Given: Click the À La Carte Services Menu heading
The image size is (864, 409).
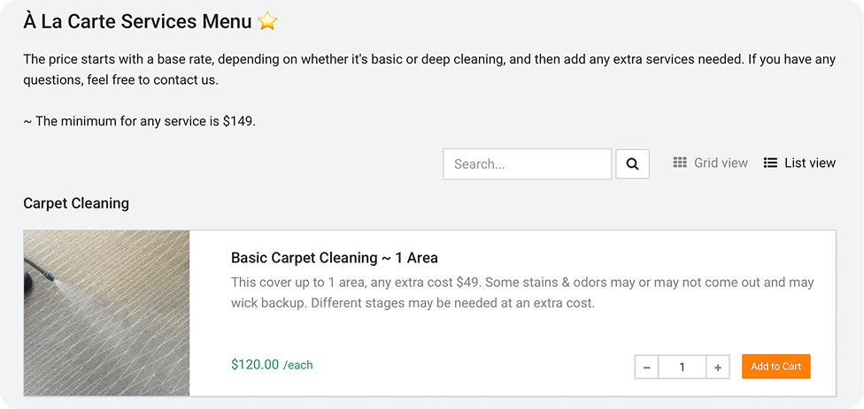Looking at the screenshot, I should pyautogui.click(x=137, y=21).
